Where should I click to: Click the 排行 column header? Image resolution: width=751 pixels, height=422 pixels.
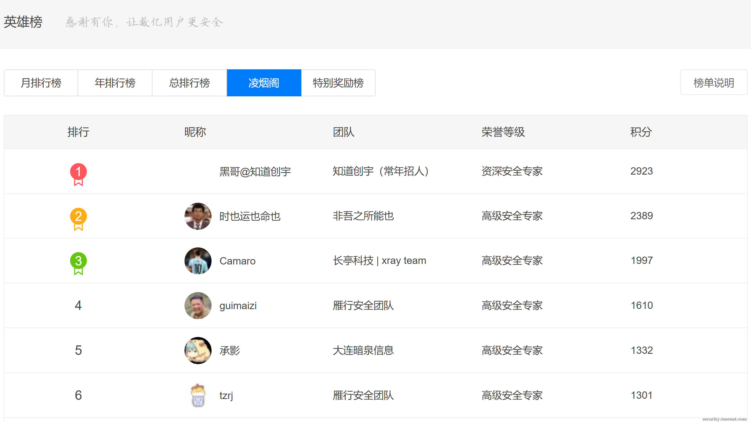coord(78,132)
